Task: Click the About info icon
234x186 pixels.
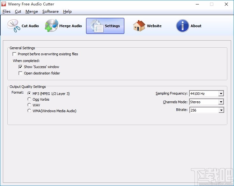Action: coord(182,26)
